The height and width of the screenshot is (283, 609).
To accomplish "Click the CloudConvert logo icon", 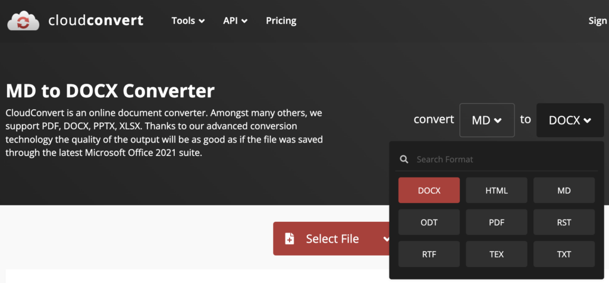I will click(x=23, y=21).
